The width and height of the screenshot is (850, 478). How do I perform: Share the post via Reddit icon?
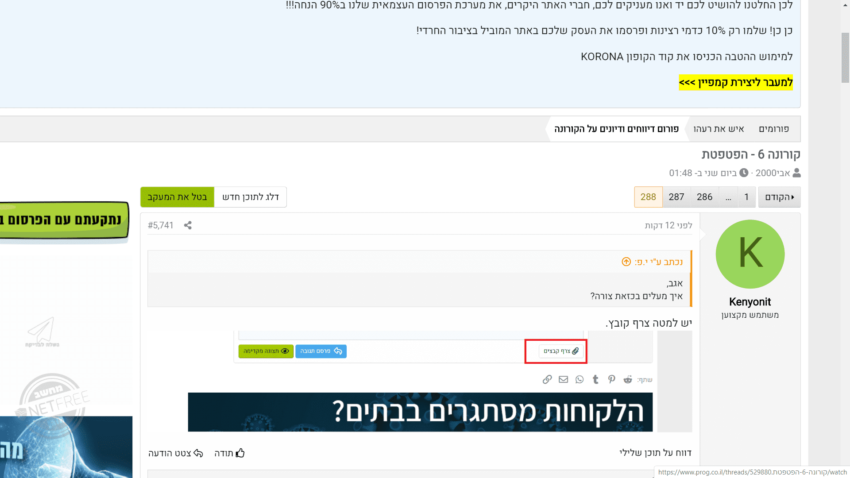click(x=627, y=379)
